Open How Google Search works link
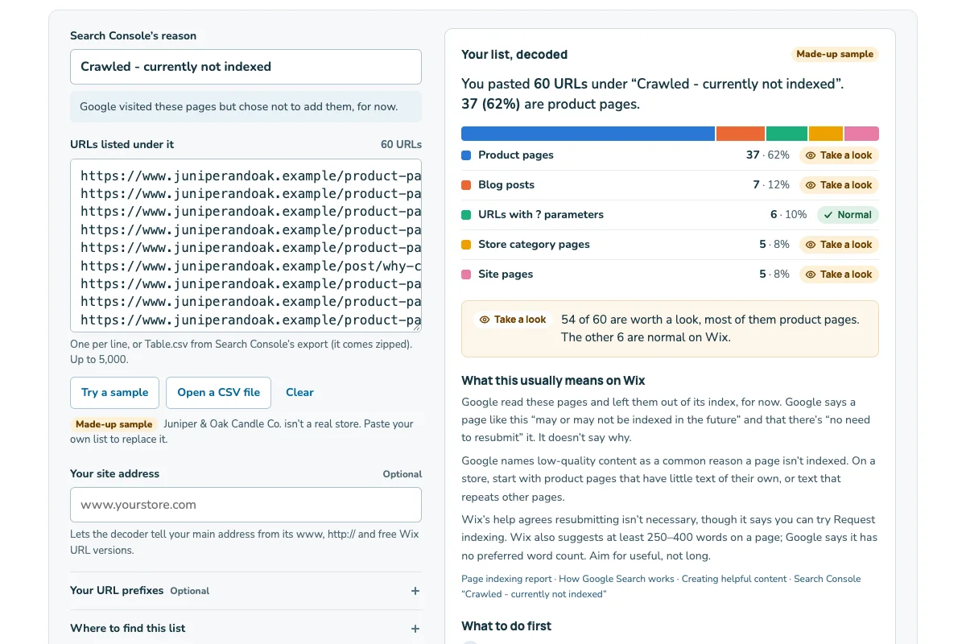This screenshot has height=644, width=966. (617, 579)
